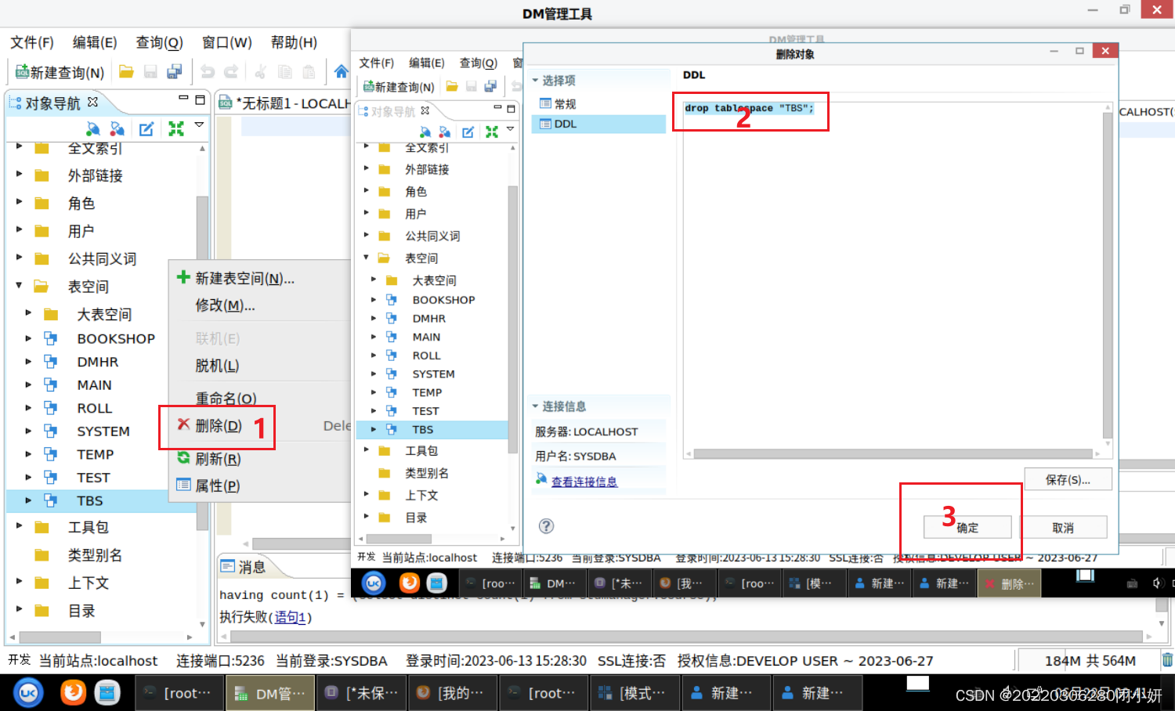
Task: Open file manager icon on bottom taskbar
Action: click(107, 692)
